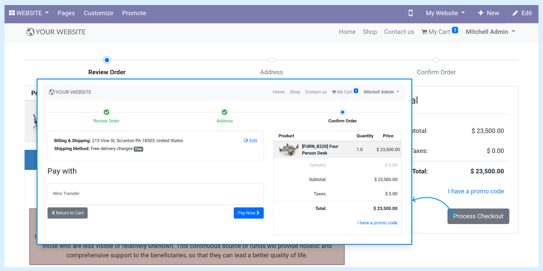Click the Pay Now button
The height and width of the screenshot is (271, 543).
(248, 213)
